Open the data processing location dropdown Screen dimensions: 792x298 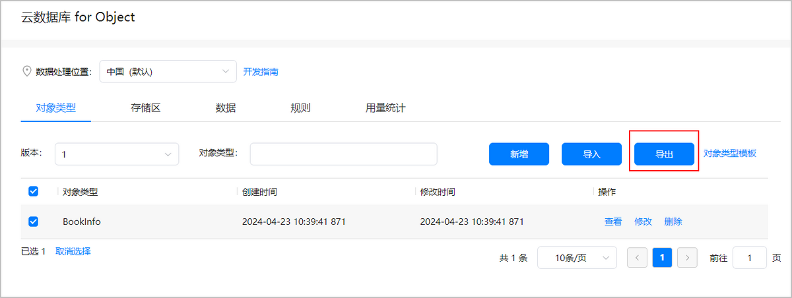(168, 71)
